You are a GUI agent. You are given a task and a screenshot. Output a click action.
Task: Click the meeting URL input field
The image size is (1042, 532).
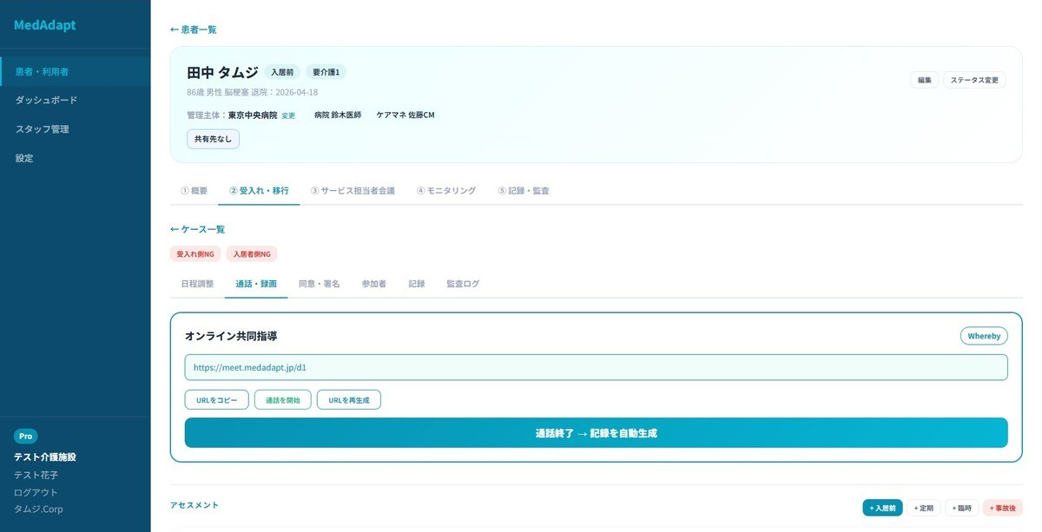tap(596, 367)
